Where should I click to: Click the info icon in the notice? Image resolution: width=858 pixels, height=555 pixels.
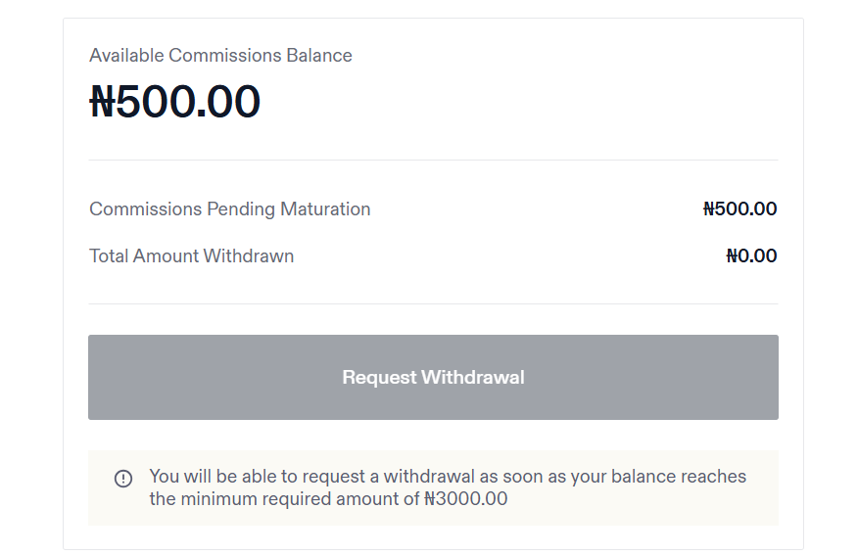pos(123,479)
